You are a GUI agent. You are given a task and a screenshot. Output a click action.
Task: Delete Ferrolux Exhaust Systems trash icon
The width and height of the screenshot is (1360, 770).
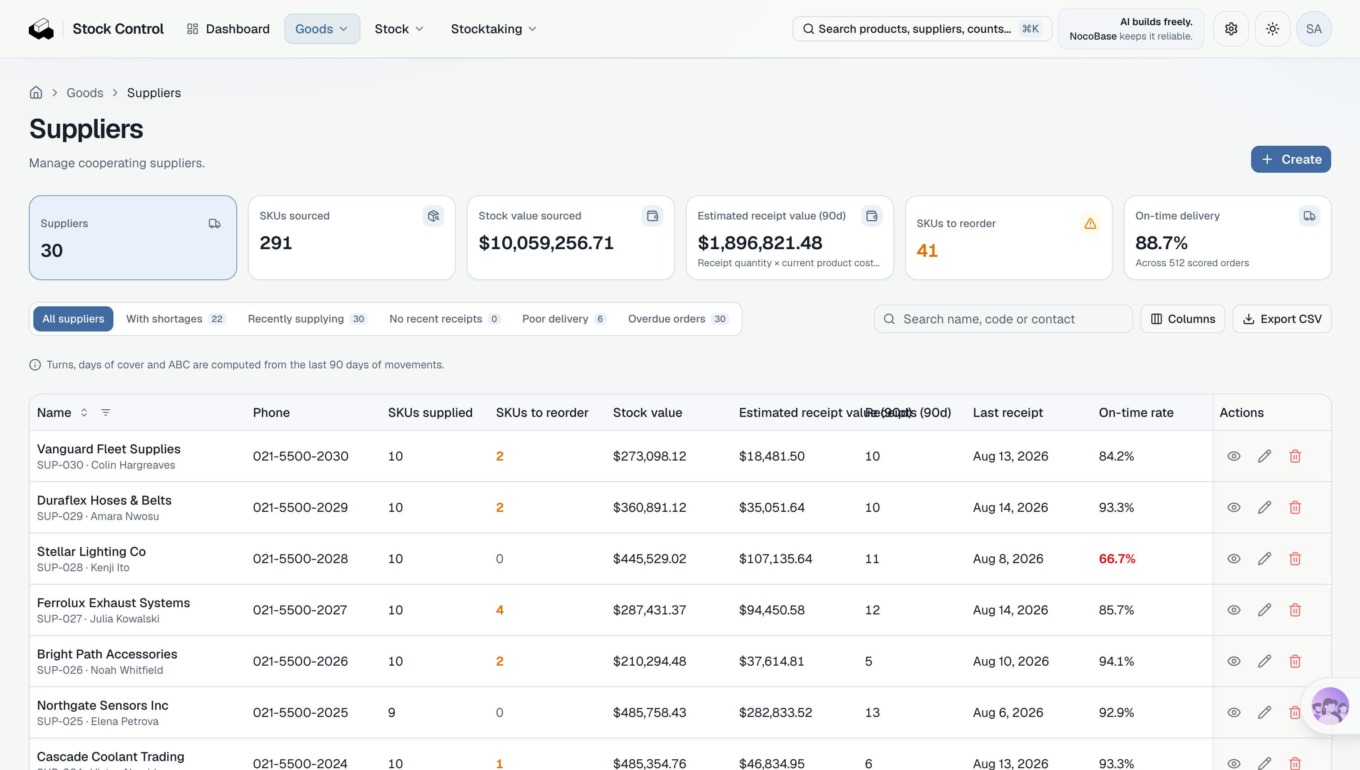pos(1296,610)
